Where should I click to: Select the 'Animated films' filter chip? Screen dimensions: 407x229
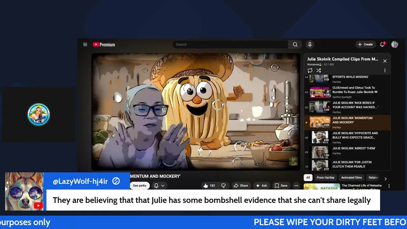351,177
